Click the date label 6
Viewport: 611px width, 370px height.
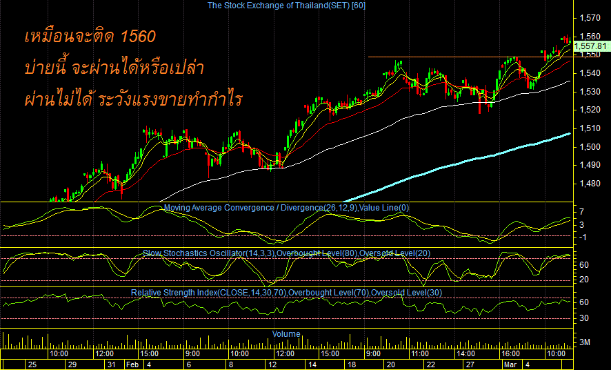click(x=188, y=365)
